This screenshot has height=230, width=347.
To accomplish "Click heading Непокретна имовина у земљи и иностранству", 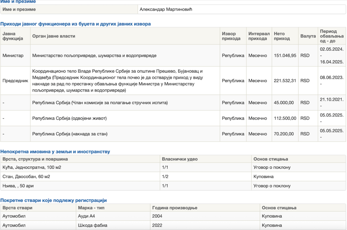I will pos(55,152).
